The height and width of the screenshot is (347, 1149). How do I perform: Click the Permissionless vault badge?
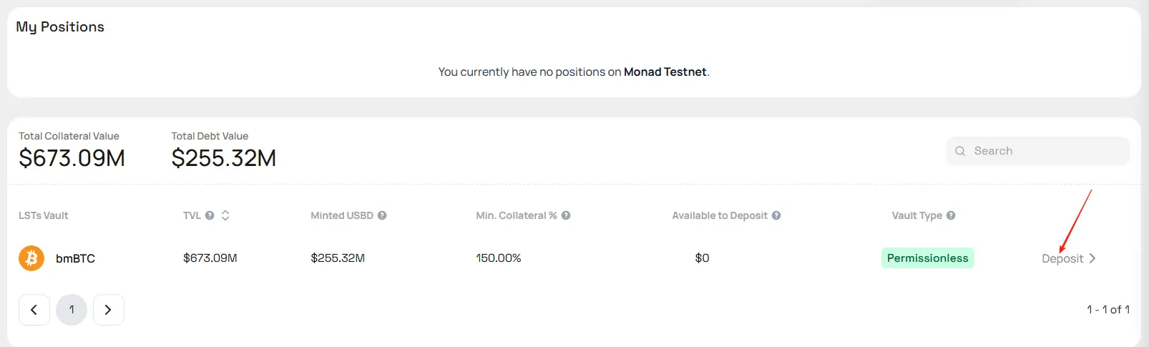tap(928, 258)
